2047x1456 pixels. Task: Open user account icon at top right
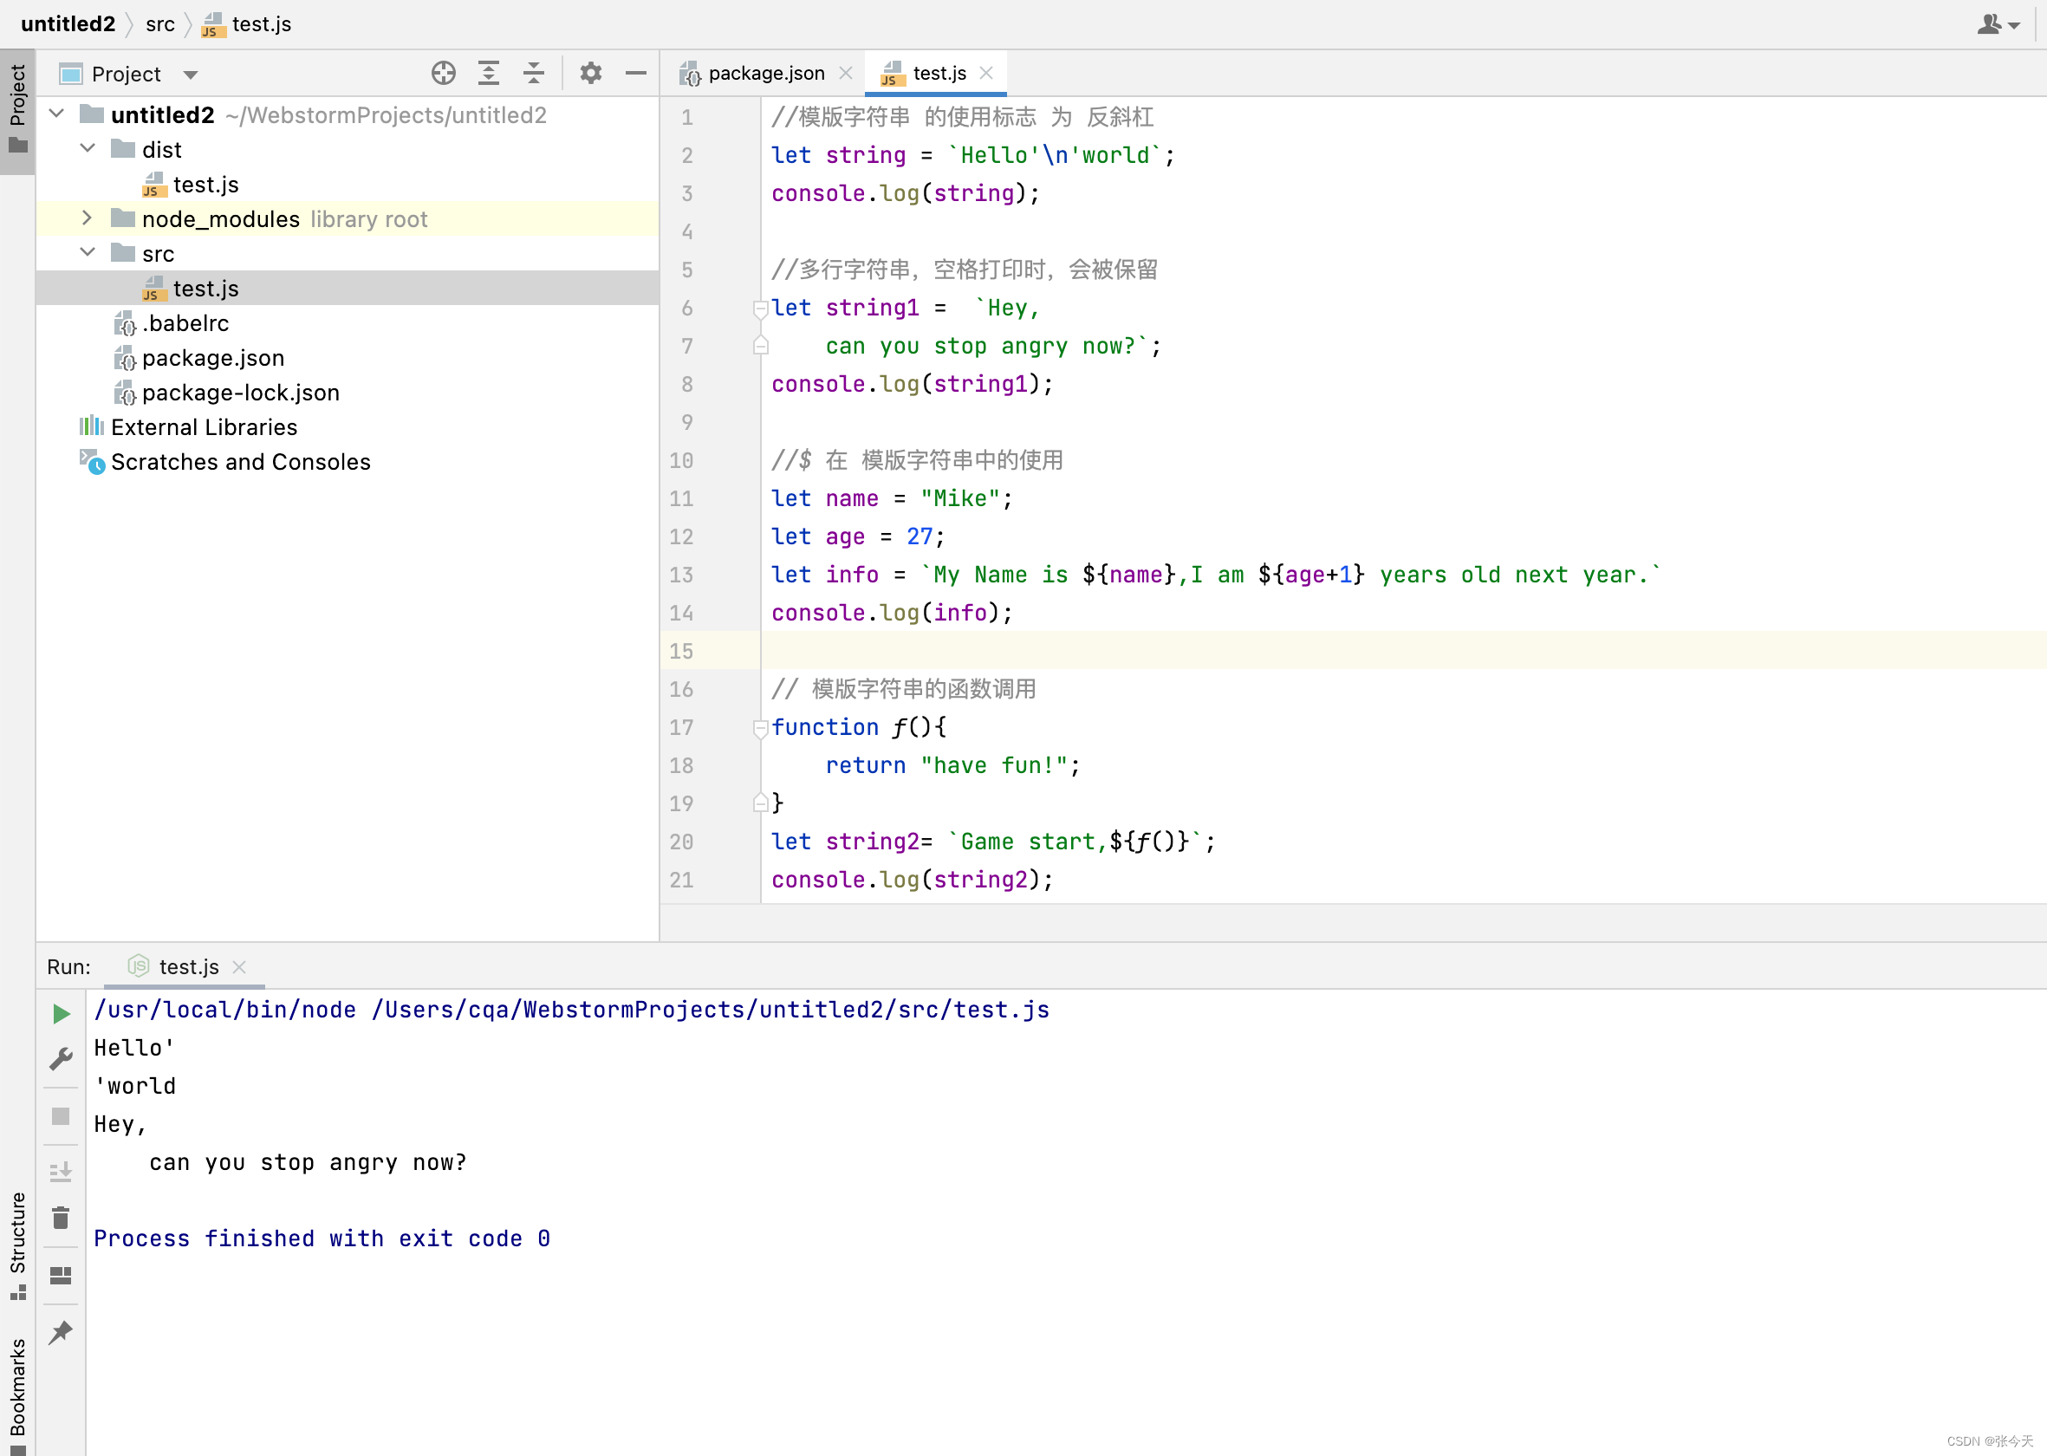(x=1998, y=24)
